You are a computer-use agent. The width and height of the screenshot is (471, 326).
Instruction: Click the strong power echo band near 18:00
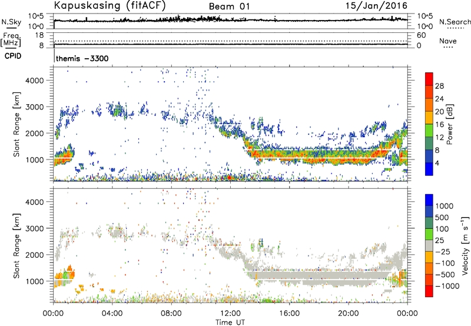coord(319,155)
